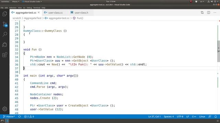Click 'CommandLine cmd;' code line
This screenshot has height=123, width=220.
tap(43, 83)
